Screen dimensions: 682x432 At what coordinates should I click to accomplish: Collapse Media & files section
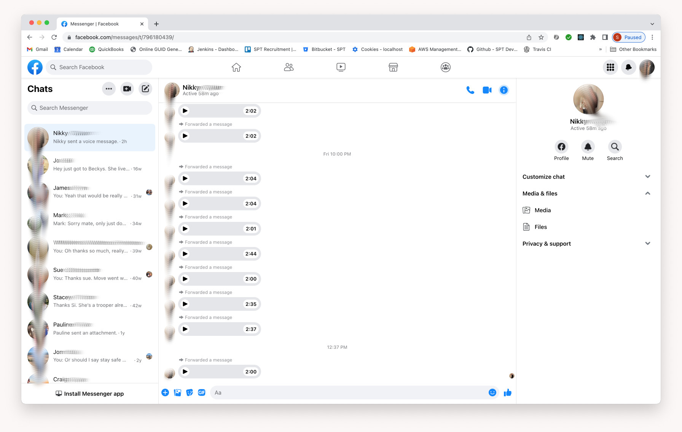tap(586, 193)
